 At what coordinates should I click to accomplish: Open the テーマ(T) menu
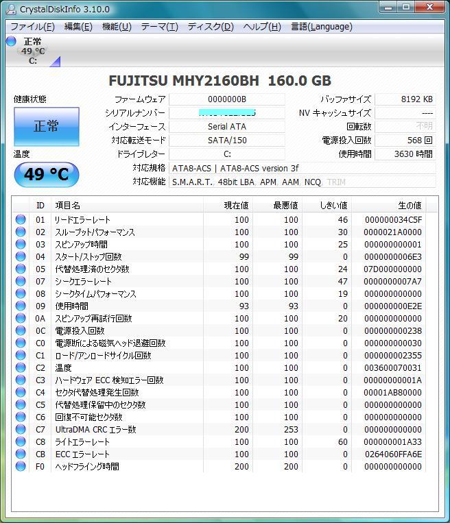[x=159, y=27]
